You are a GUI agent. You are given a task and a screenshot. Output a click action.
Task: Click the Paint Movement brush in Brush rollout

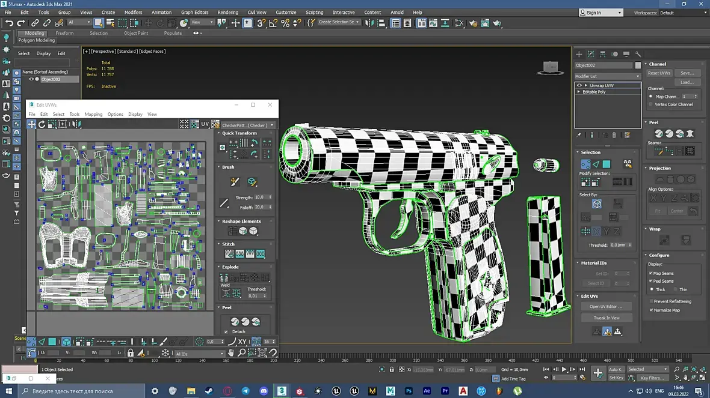(235, 182)
